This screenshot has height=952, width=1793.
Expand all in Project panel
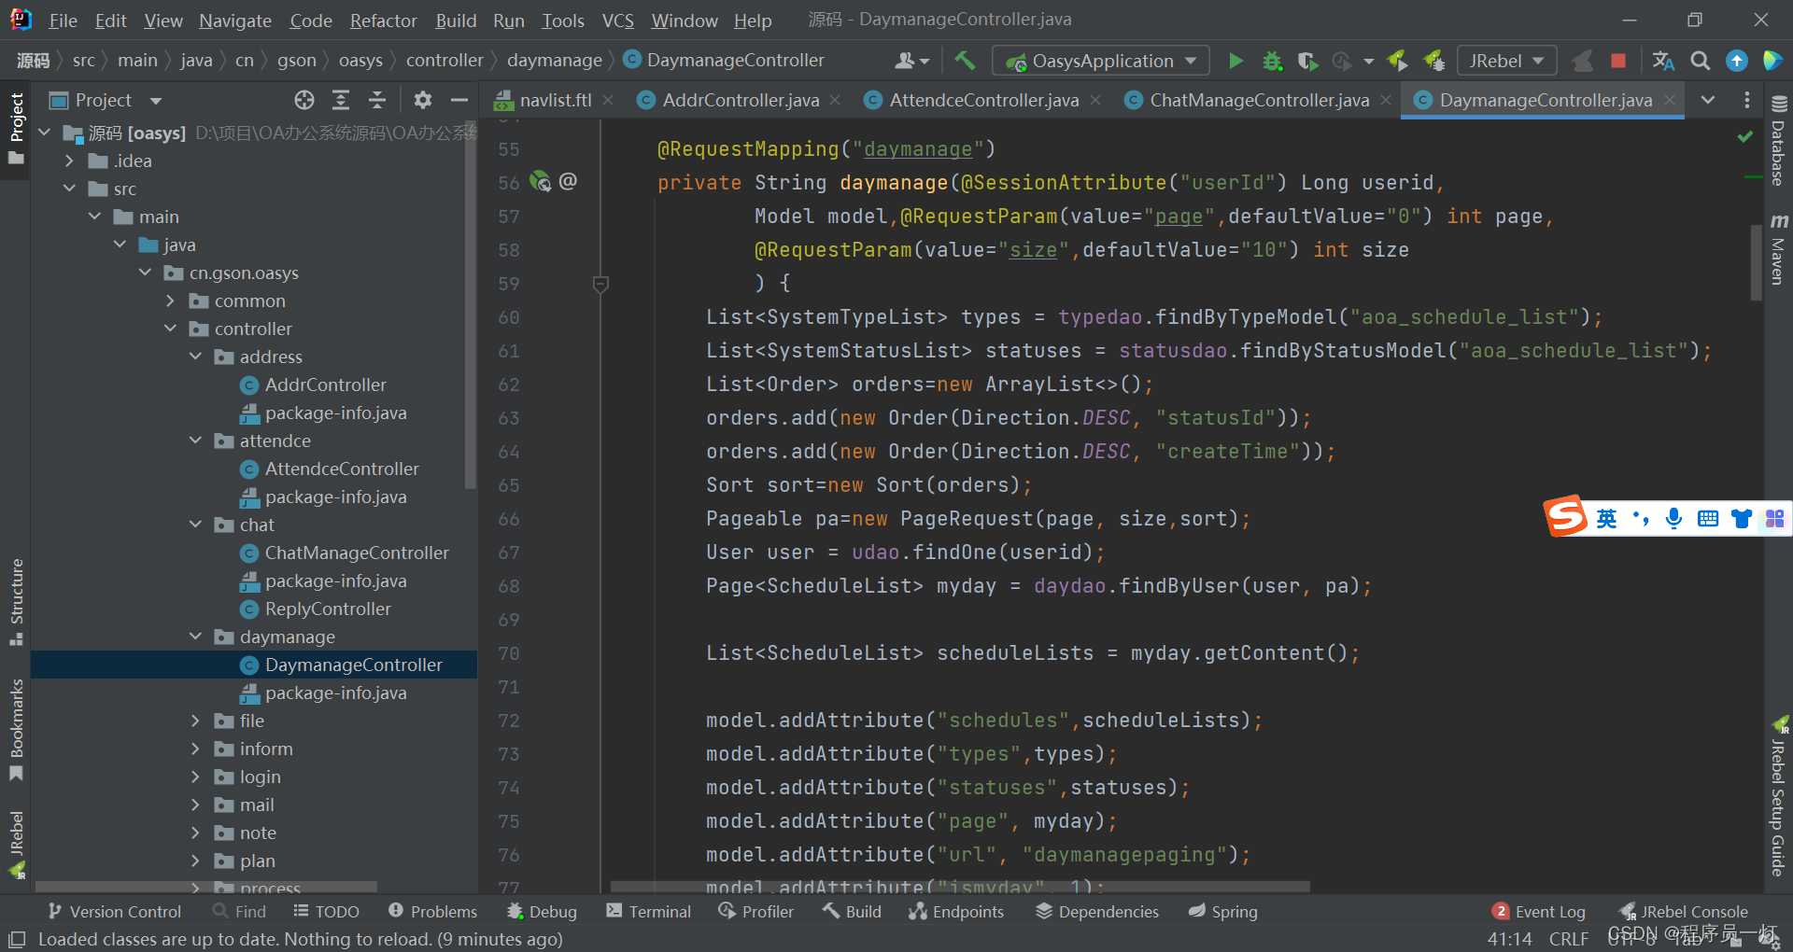click(x=341, y=100)
